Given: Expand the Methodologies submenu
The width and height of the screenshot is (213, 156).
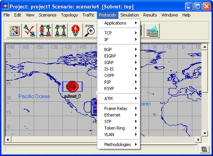Looking at the screenshot, I should 119,145.
